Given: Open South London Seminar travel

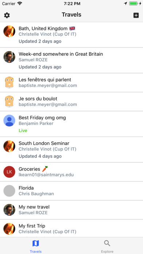Looking at the screenshot, I should (71, 150).
